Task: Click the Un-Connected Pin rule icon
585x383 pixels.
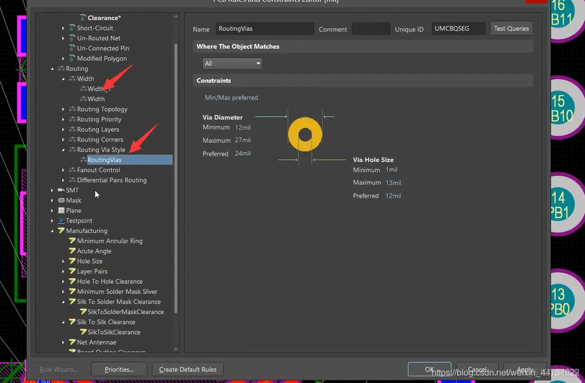Action: coord(72,48)
